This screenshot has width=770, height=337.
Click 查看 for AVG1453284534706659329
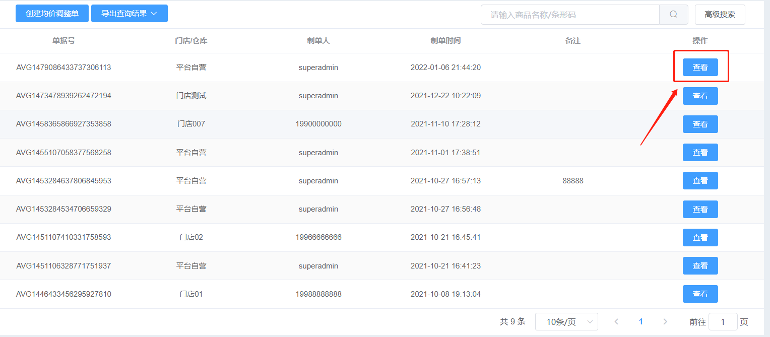[700, 209]
